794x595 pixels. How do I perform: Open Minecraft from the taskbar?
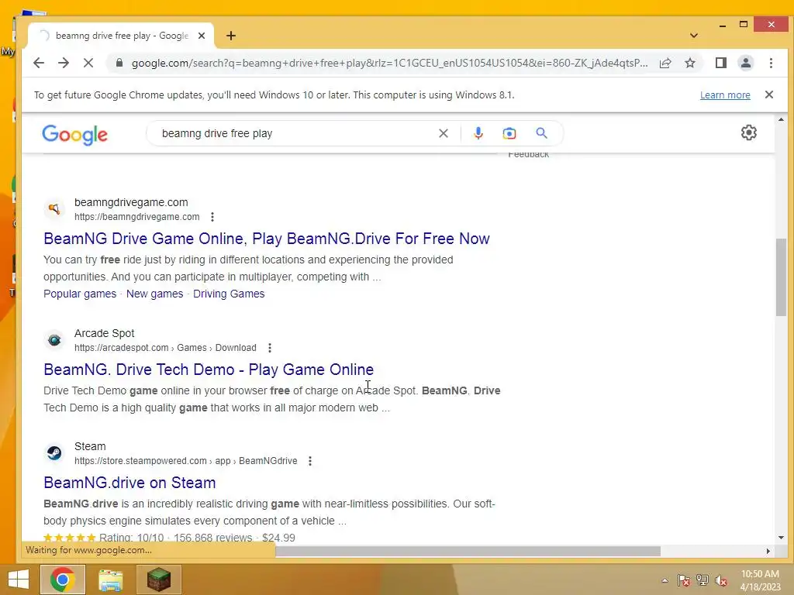[x=159, y=580]
